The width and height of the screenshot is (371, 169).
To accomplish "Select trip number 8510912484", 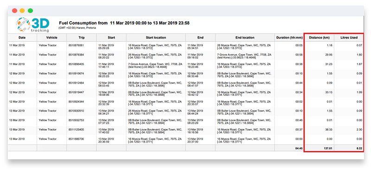I will (76, 83).
